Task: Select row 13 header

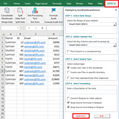Action: point(2,87)
